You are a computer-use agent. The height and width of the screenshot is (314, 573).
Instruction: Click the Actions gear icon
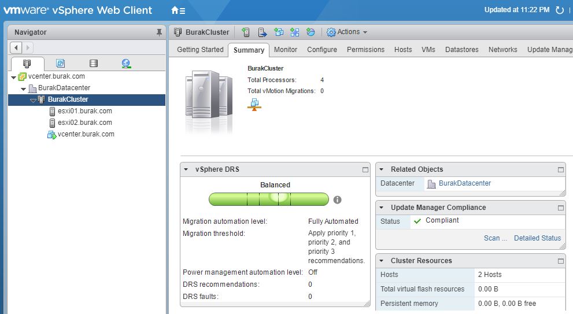coord(331,32)
